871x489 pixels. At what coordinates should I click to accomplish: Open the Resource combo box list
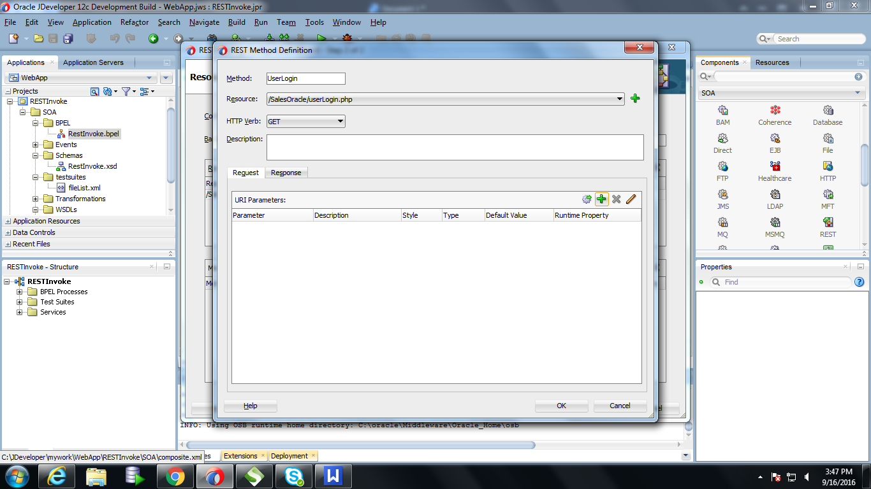click(x=619, y=99)
